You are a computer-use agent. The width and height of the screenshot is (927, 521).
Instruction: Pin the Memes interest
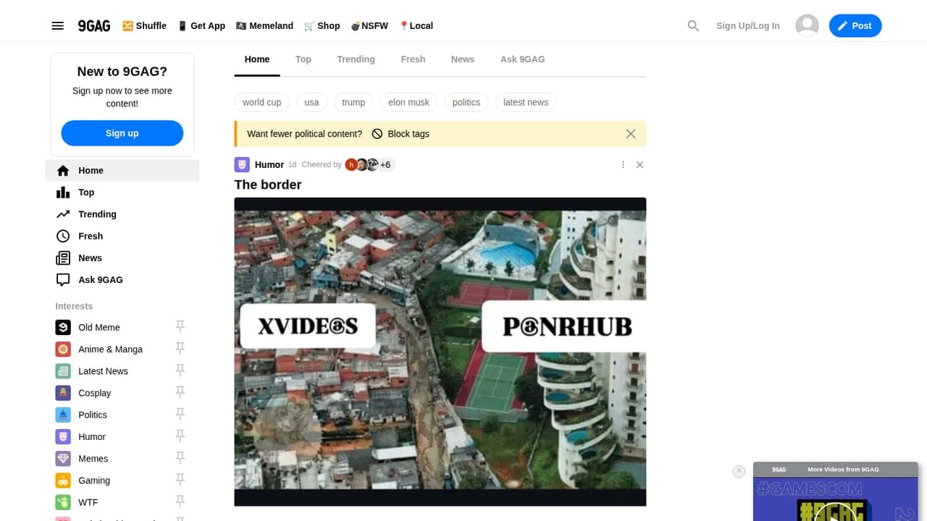point(180,459)
